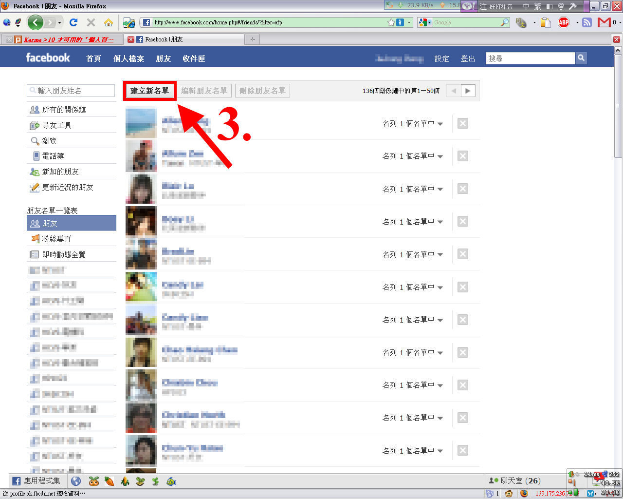This screenshot has height=499, width=623.
Task: Expand 名列 1 個名單中 dropdown for sixth friend
Action: [413, 287]
